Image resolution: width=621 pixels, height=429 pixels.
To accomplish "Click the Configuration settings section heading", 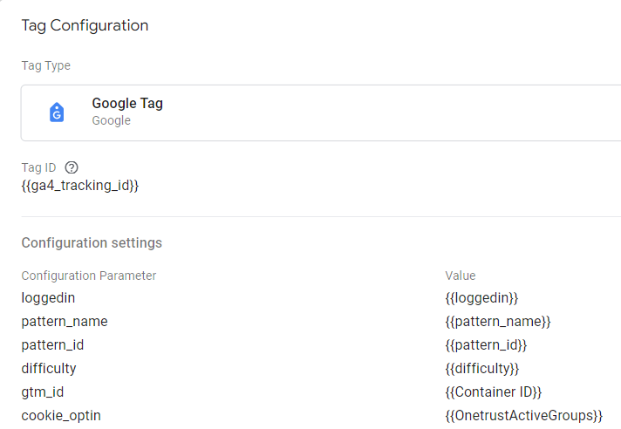I will pos(92,242).
